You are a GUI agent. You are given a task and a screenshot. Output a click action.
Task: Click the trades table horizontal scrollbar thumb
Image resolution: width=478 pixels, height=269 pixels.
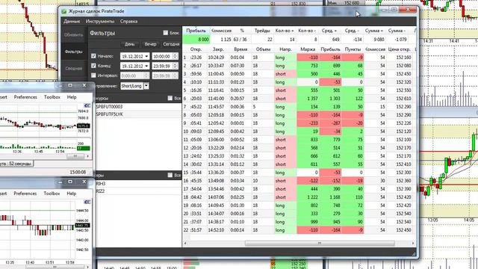point(320,244)
